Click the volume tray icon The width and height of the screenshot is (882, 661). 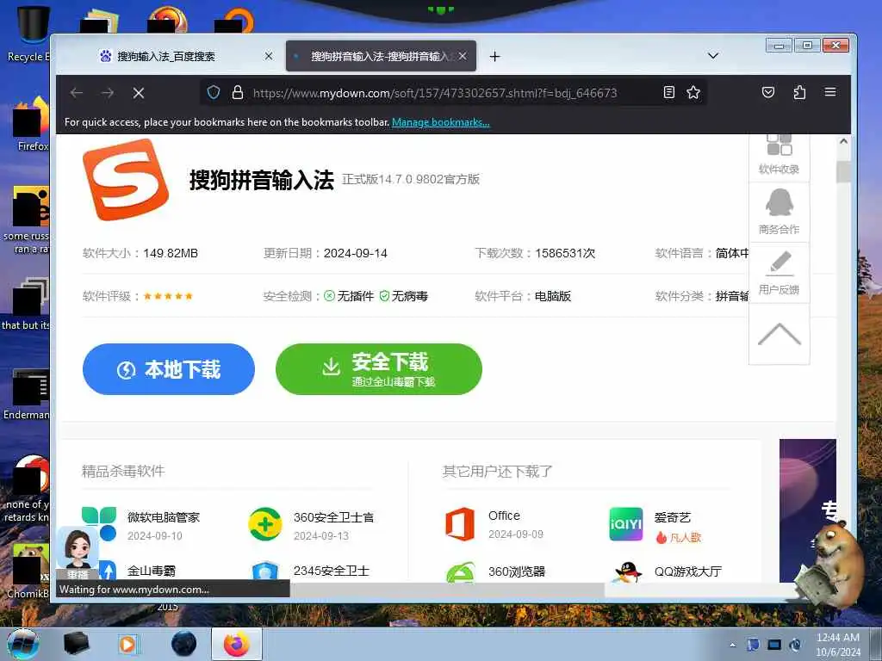click(x=795, y=645)
